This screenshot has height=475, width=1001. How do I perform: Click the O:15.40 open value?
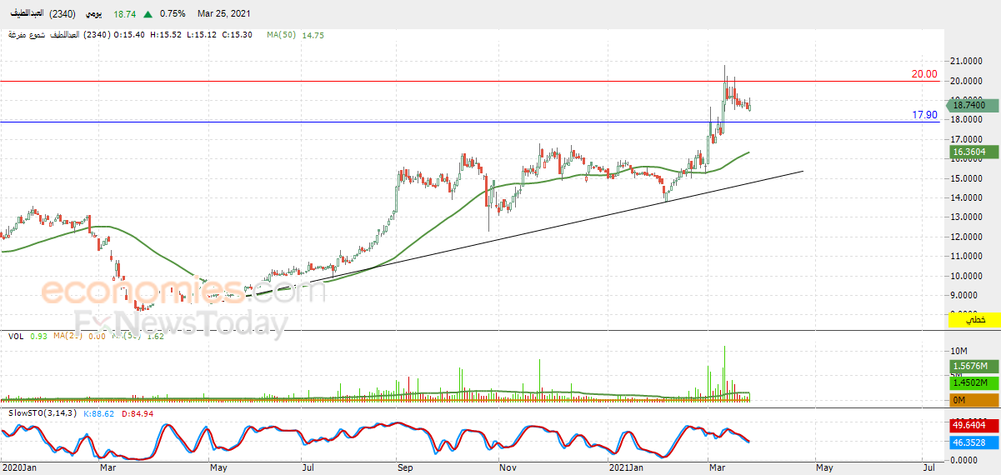130,35
